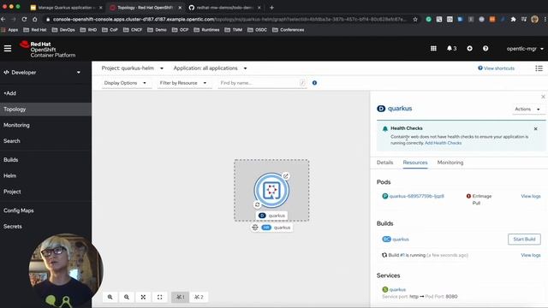Go to browser home page
This screenshot has height=308, width=548.
pyautogui.click(x=34, y=19)
